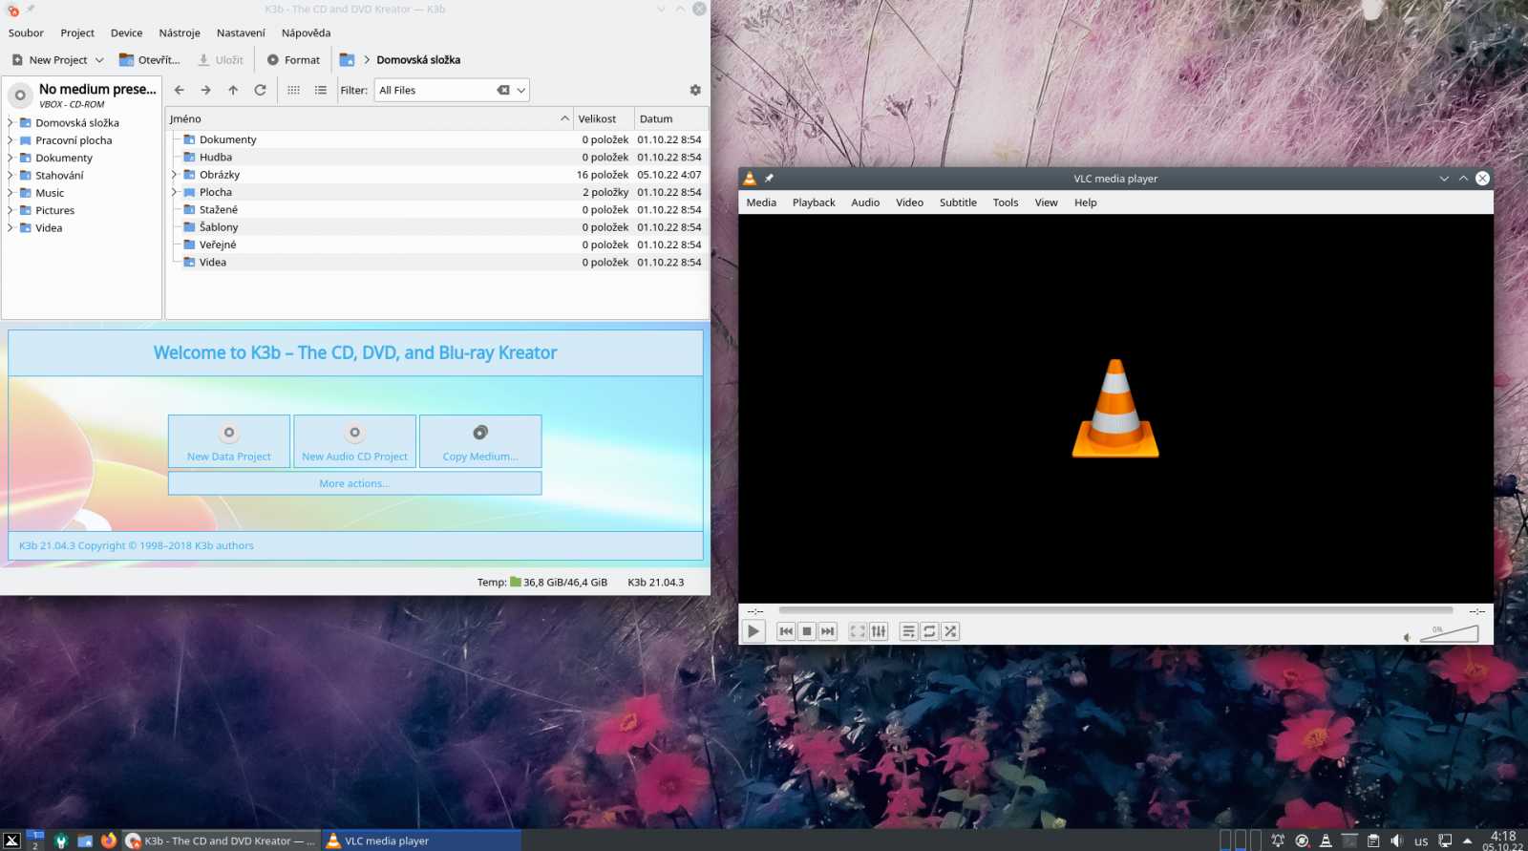Expand Music in sidebar tree

point(11,193)
